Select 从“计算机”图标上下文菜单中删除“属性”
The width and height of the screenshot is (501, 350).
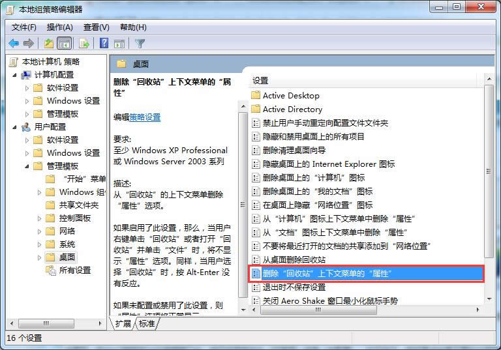(x=339, y=219)
